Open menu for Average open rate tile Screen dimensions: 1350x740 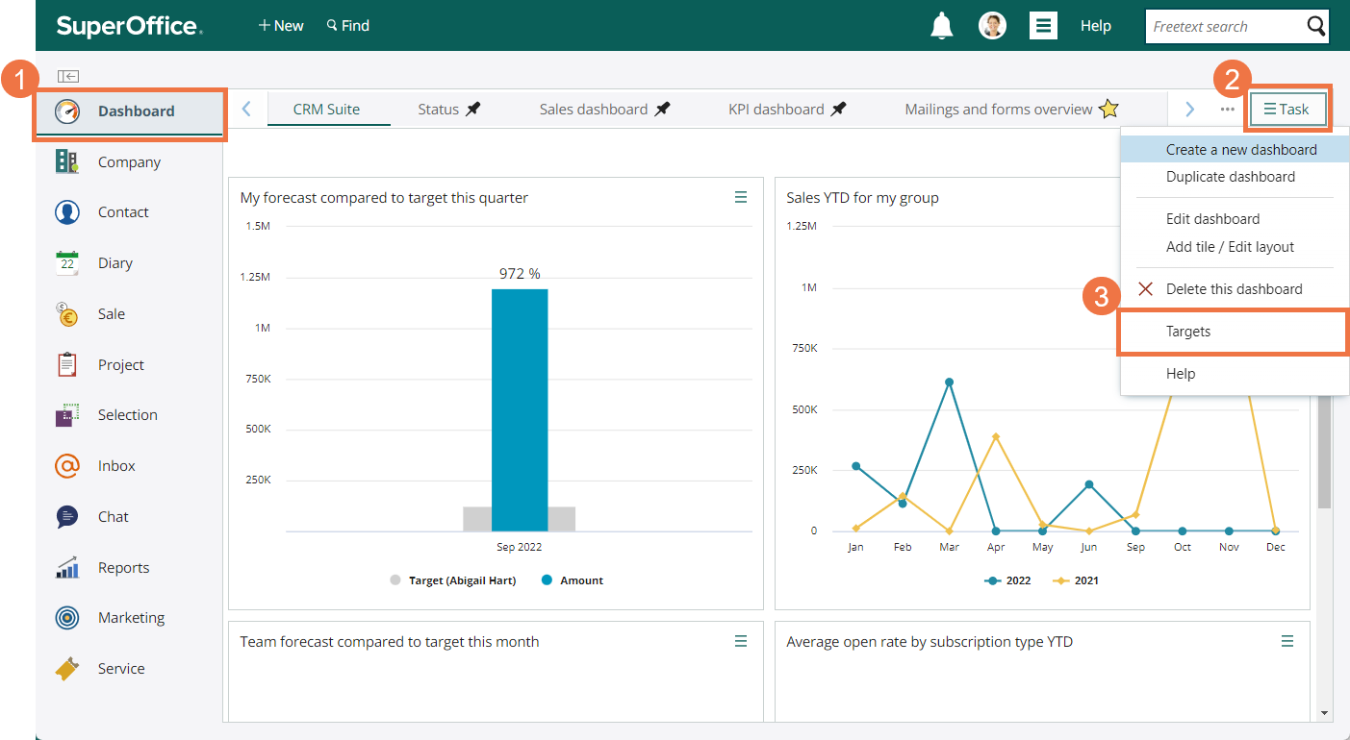click(x=1287, y=641)
